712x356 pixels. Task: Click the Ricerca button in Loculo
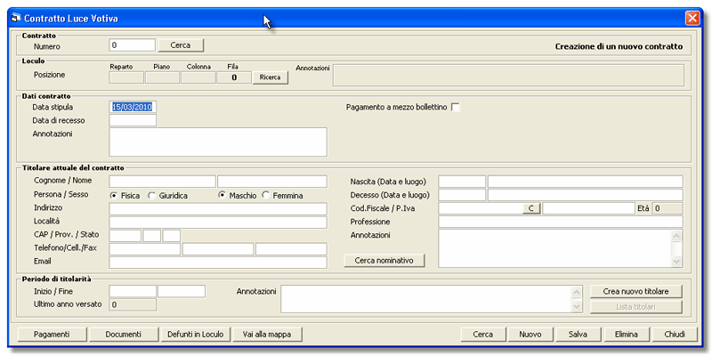(x=271, y=77)
